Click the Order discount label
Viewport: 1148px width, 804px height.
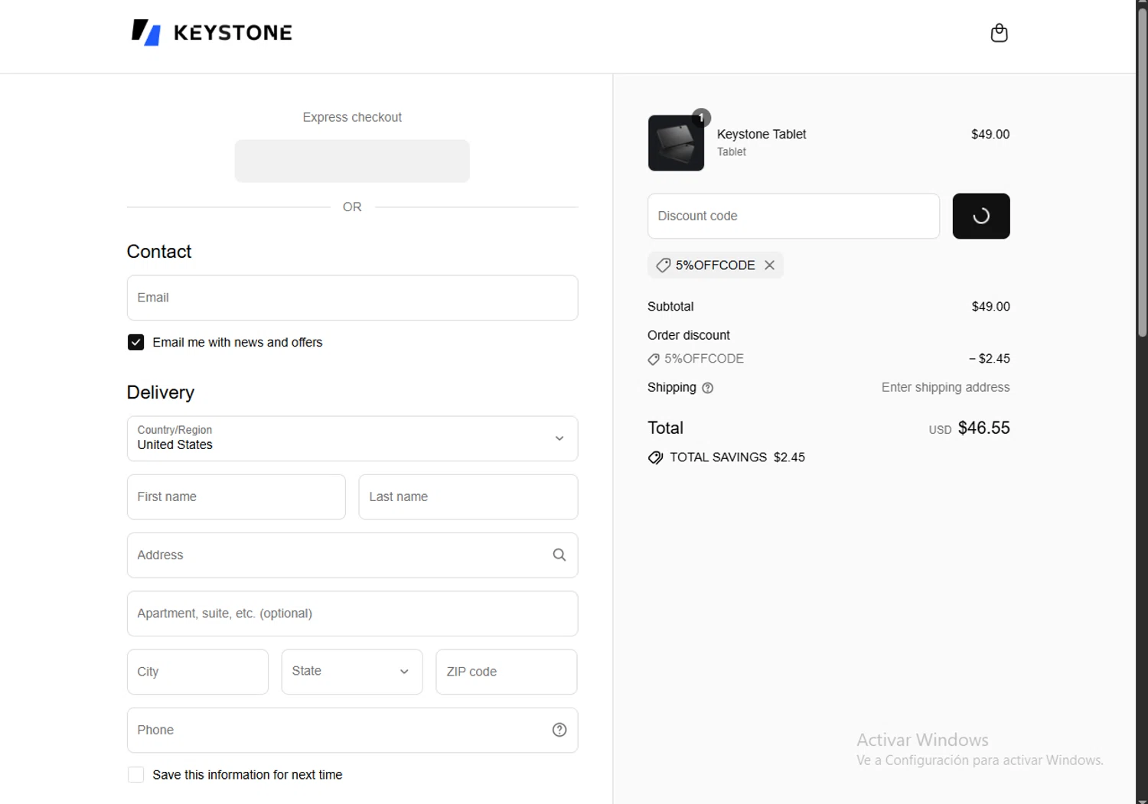(689, 335)
